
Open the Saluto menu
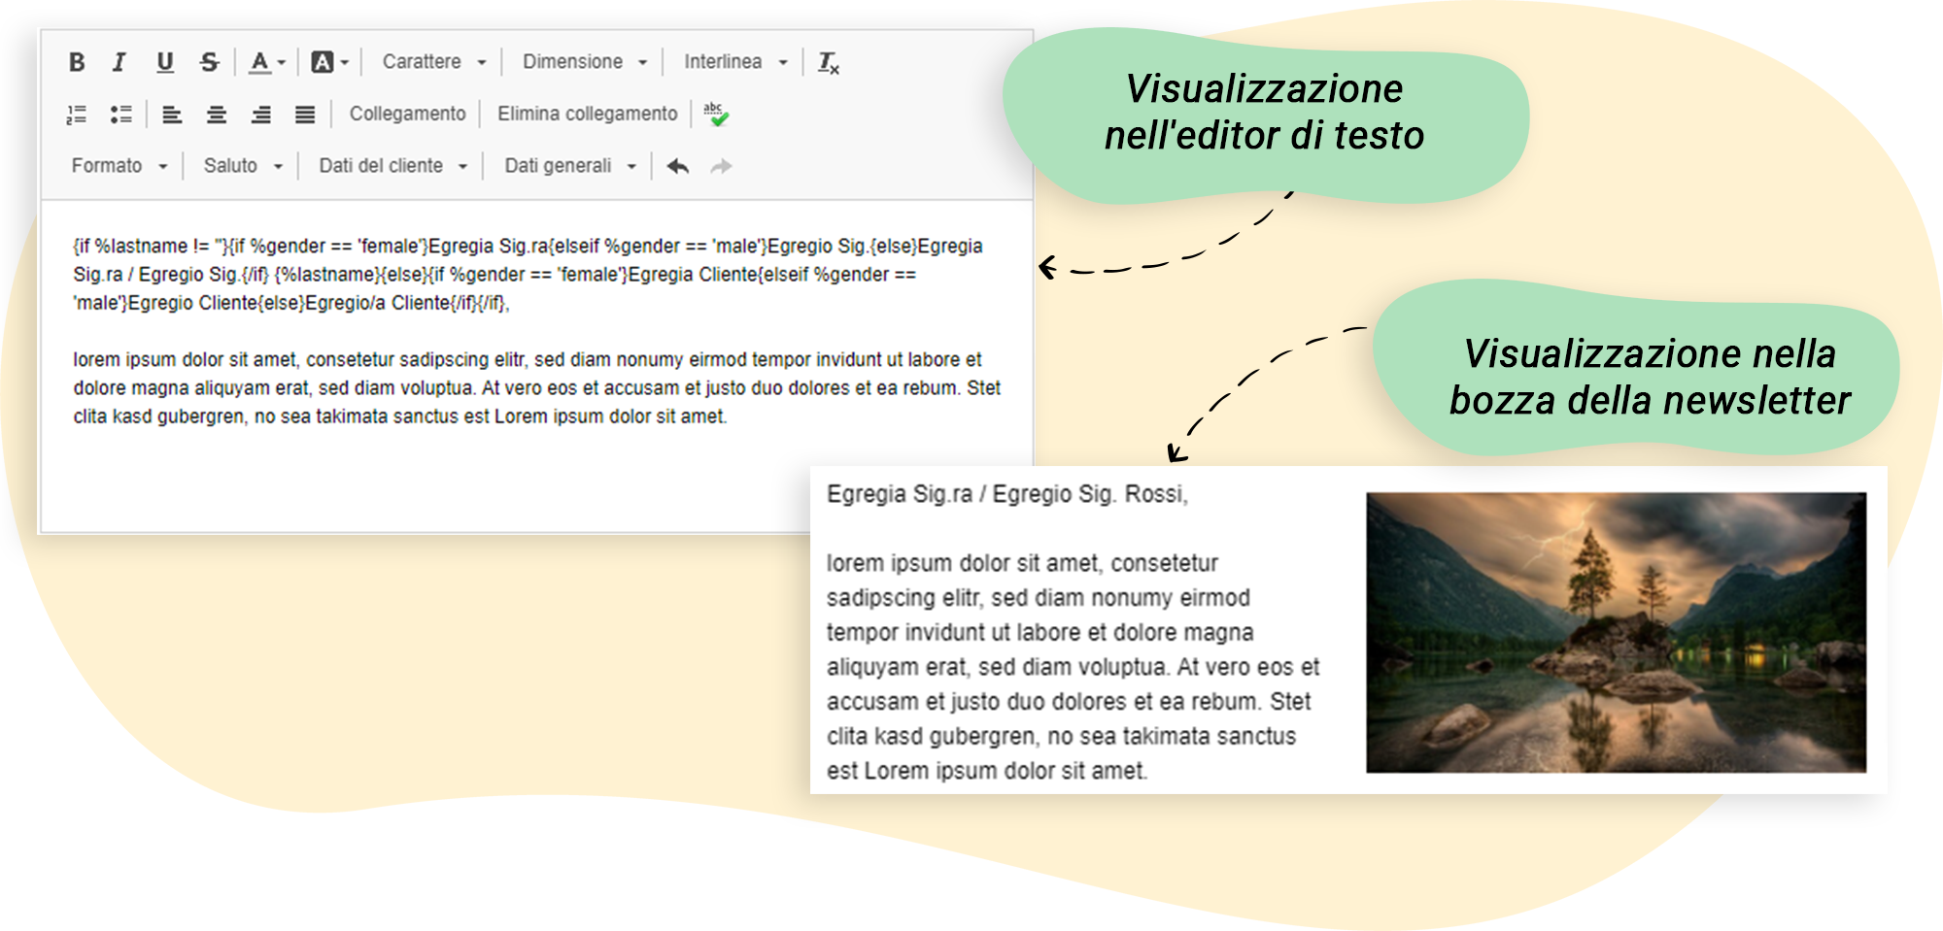click(242, 166)
